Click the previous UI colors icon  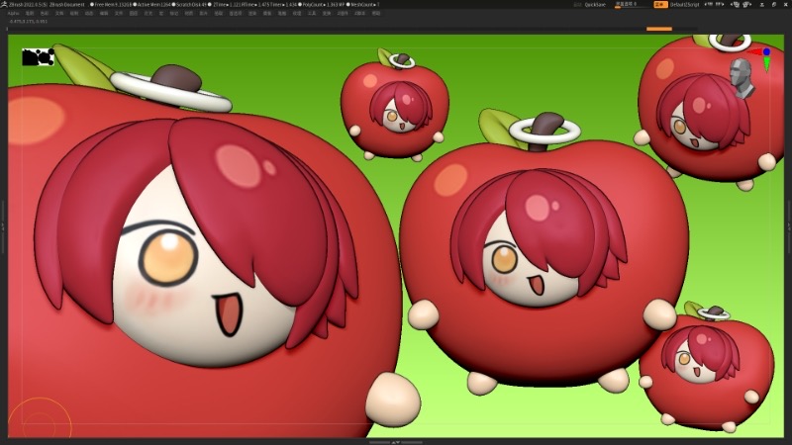point(735,5)
